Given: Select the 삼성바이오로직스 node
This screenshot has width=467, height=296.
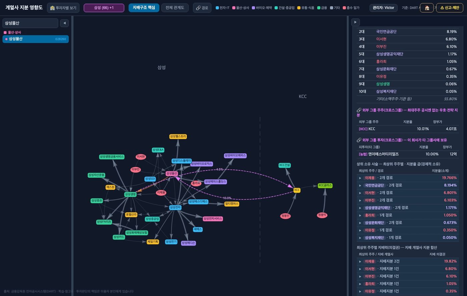Looking at the screenshot, I should click(x=201, y=164).
